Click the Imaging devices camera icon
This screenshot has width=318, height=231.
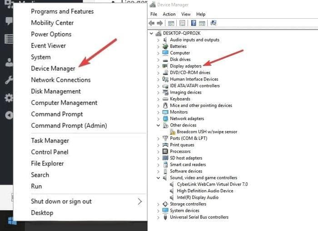pyautogui.click(x=165, y=92)
